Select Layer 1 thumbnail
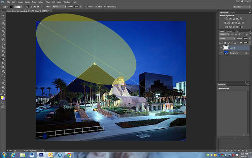252x158 pixels. [x=226, y=48]
